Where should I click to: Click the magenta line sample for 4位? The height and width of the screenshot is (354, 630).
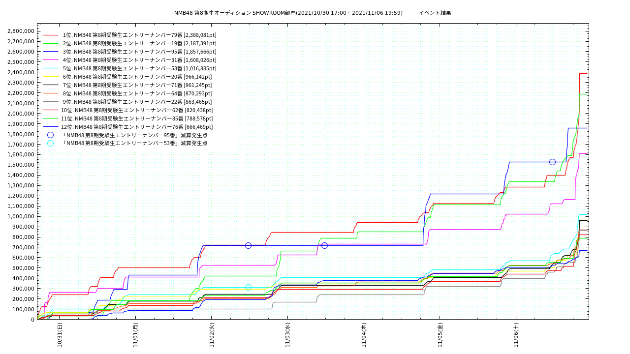click(50, 60)
